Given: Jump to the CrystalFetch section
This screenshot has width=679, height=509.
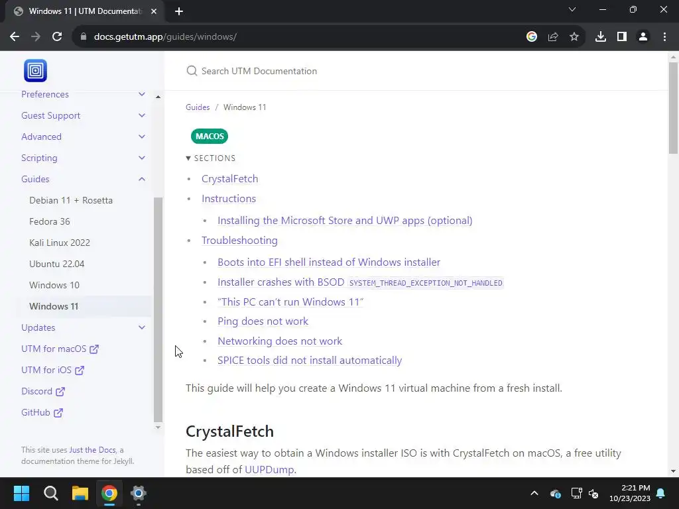Looking at the screenshot, I should [x=229, y=179].
